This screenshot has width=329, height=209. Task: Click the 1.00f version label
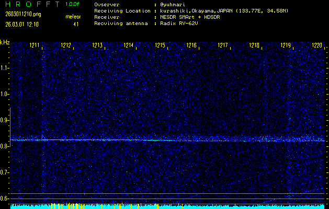72,4
